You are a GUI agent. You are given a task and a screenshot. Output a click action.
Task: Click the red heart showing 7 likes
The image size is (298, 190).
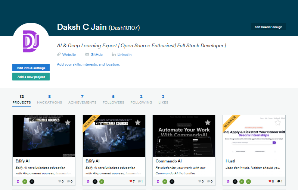tap(131, 181)
